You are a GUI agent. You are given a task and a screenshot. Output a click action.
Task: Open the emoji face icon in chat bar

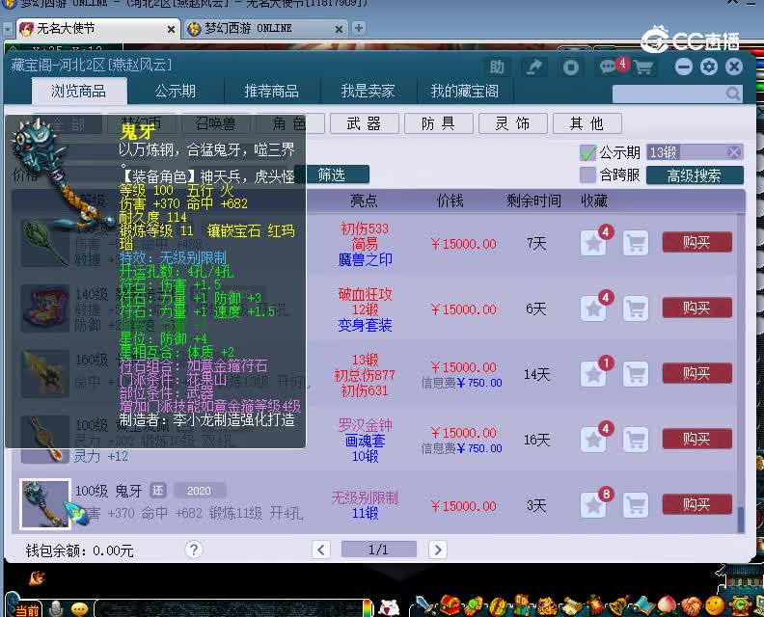click(x=79, y=609)
